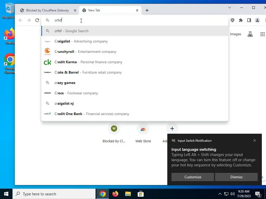Choose the Crunchyroll suggestion

click(x=135, y=52)
